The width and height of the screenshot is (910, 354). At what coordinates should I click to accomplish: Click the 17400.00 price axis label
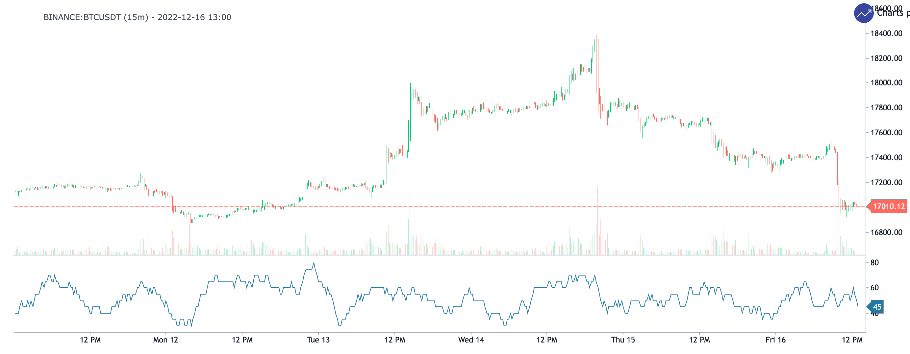[886, 158]
